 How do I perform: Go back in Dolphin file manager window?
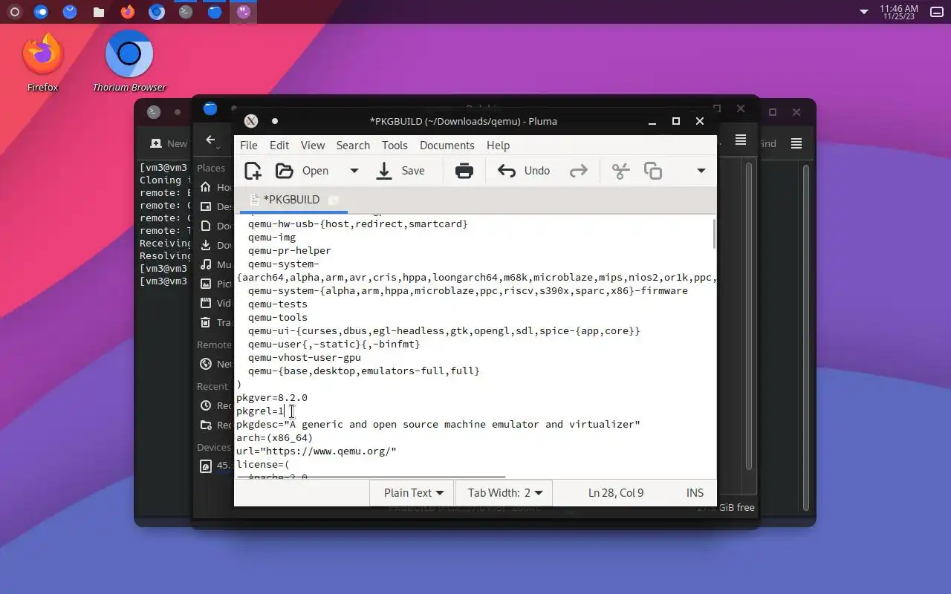click(x=210, y=140)
